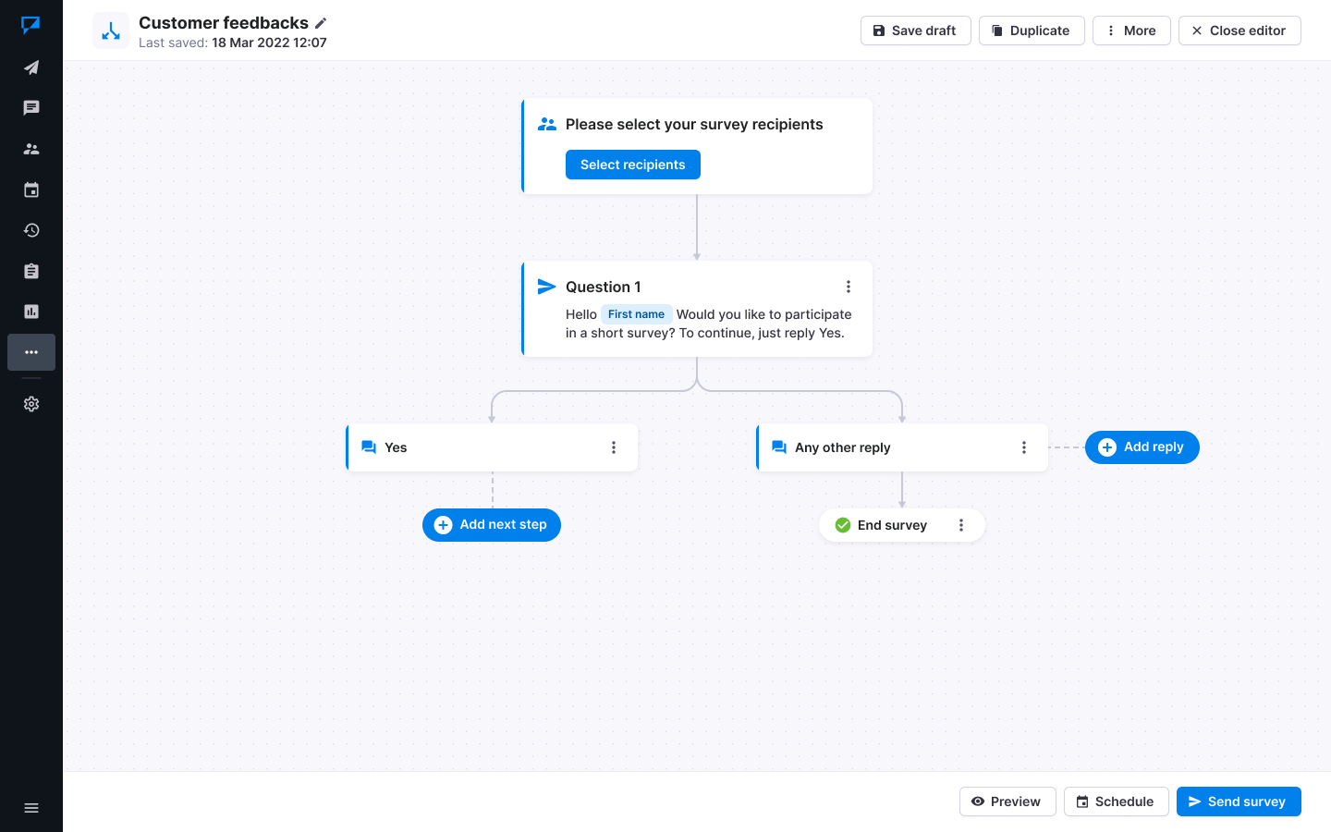Open the paper plane campaigns icon in sidebar
The width and height of the screenshot is (1331, 832).
click(31, 67)
